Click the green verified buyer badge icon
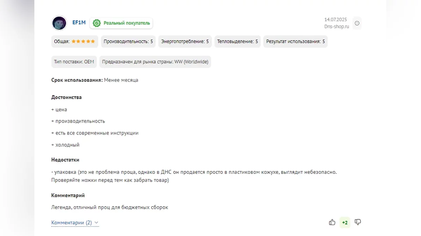The height and width of the screenshot is (236, 421). 96,23
